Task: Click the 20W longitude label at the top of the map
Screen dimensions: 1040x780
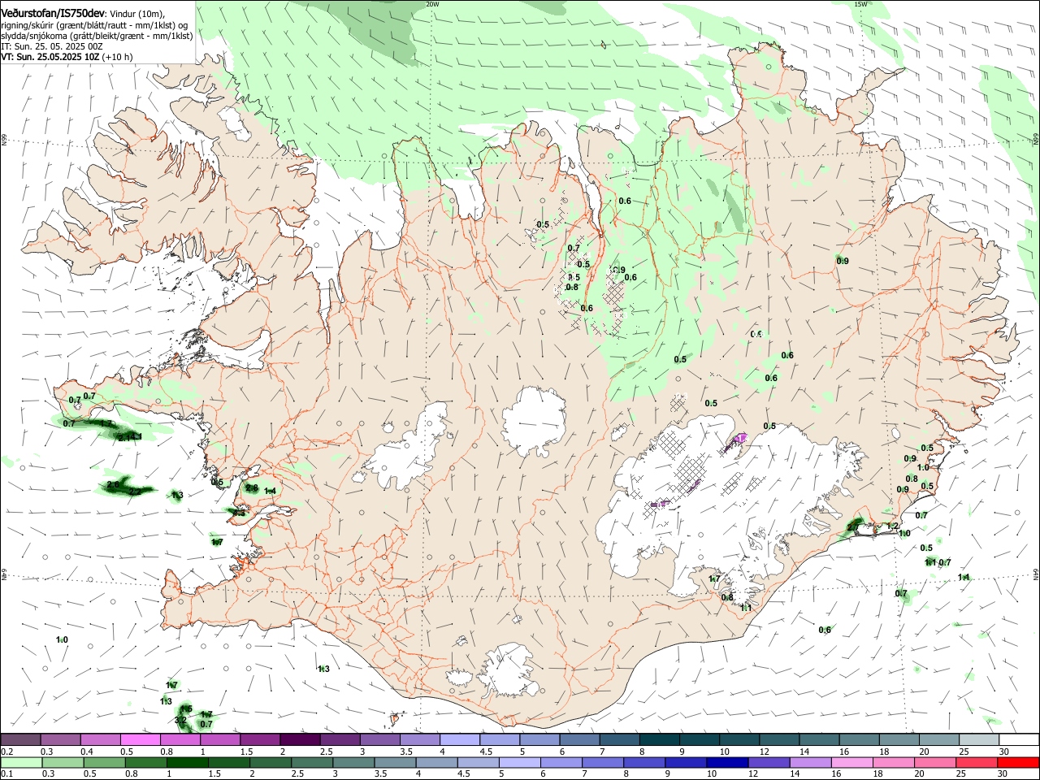Action: [432, 4]
